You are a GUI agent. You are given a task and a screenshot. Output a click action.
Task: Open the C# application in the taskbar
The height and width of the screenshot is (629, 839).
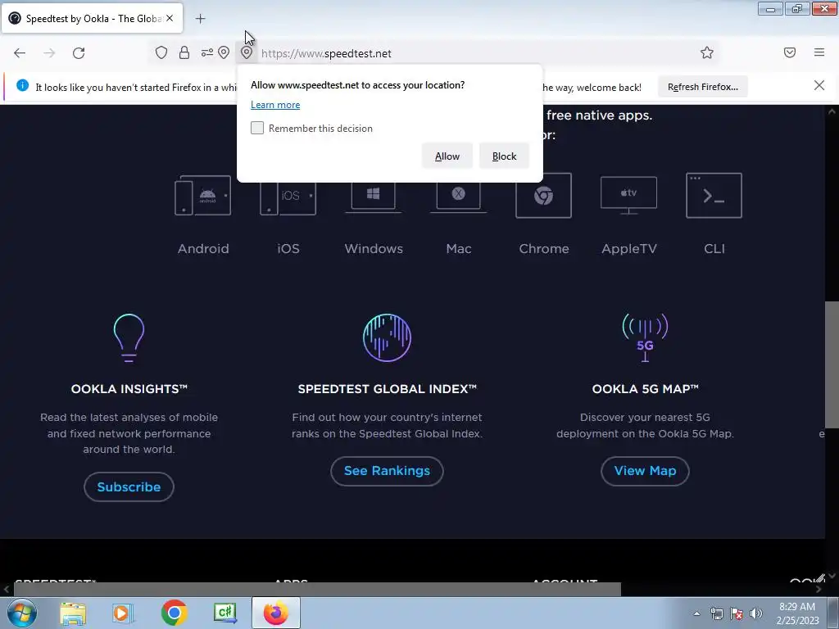pyautogui.click(x=224, y=613)
